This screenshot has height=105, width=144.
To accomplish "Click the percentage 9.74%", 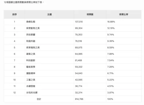I will 111,35.
